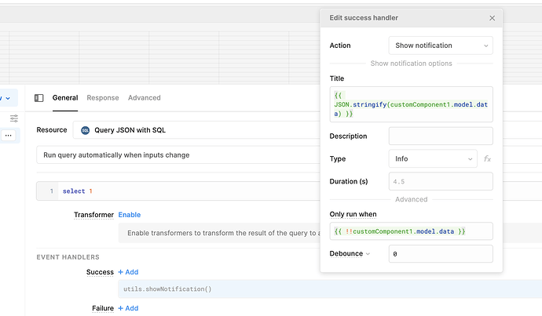Screen dimensions: 542x316
Task: Click the SQL resource icon
Action: pos(85,130)
